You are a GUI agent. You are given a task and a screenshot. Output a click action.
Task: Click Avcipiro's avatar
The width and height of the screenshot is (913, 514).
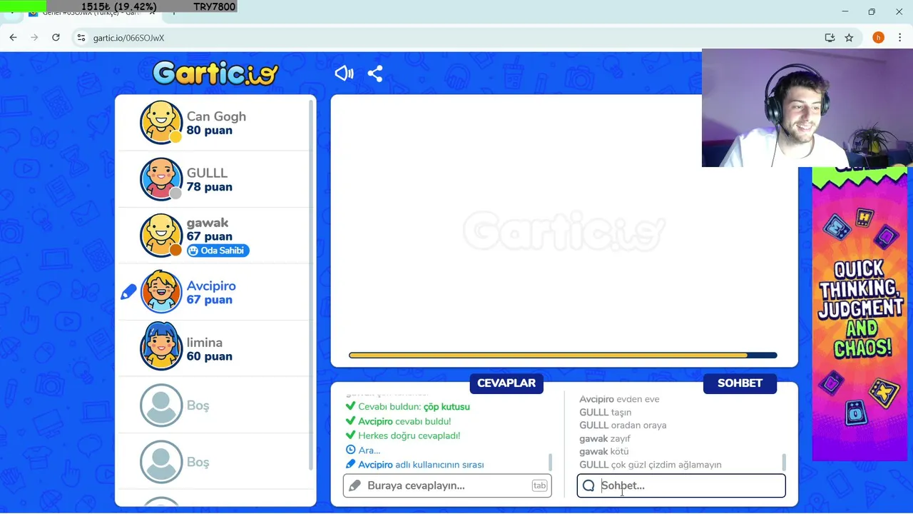click(161, 292)
